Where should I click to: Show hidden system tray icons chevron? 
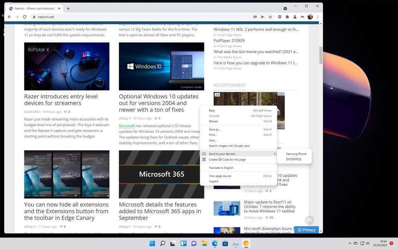coord(349,243)
